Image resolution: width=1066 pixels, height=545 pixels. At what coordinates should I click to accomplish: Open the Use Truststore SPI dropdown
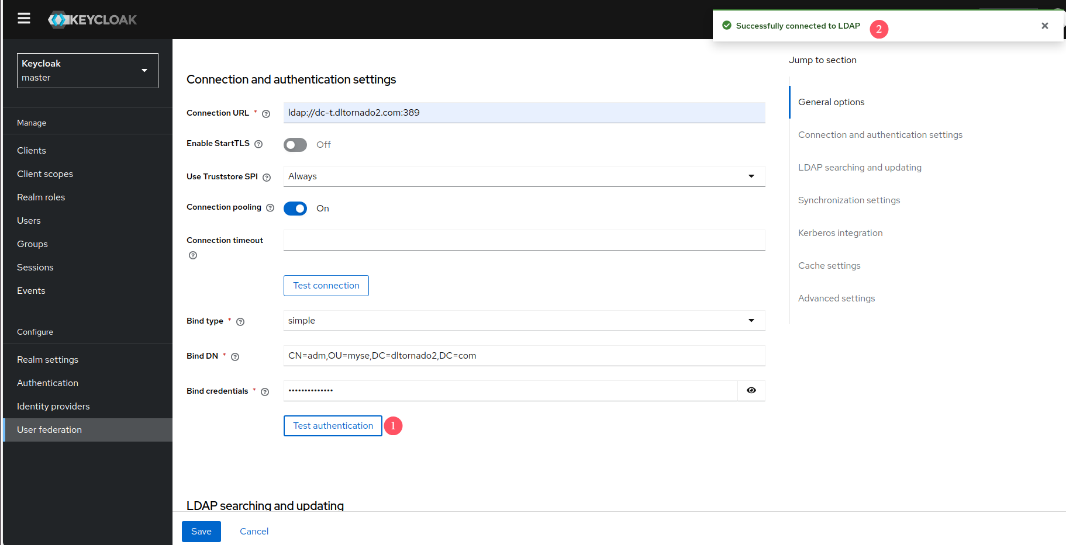(x=524, y=176)
